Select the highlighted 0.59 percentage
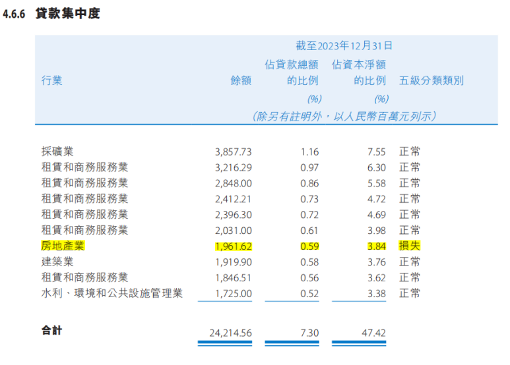This screenshot has height=365, width=510. (309, 246)
